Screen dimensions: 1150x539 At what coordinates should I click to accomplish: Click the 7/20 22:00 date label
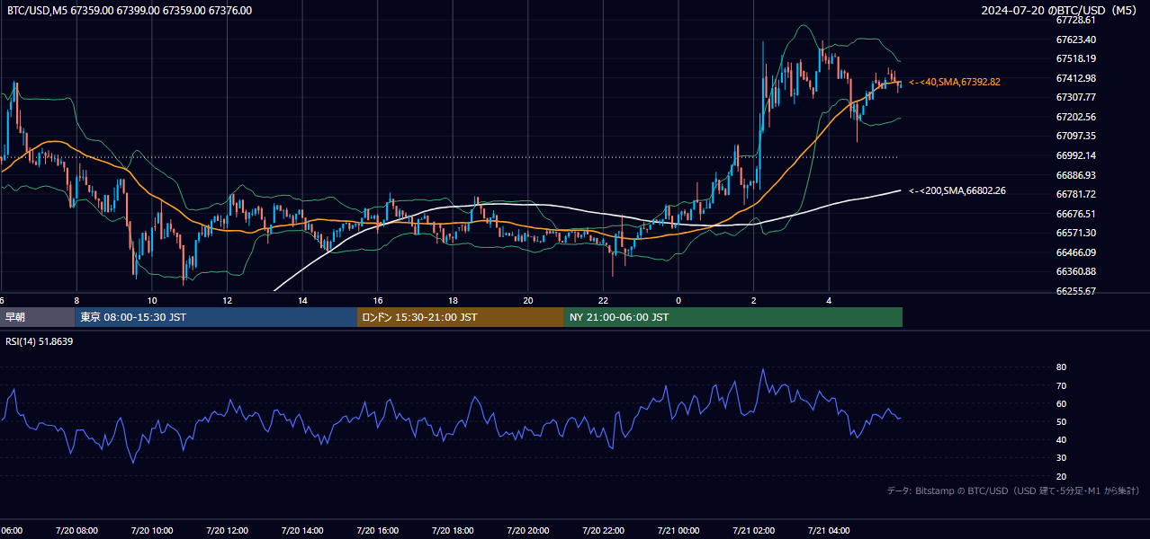pyautogui.click(x=603, y=531)
